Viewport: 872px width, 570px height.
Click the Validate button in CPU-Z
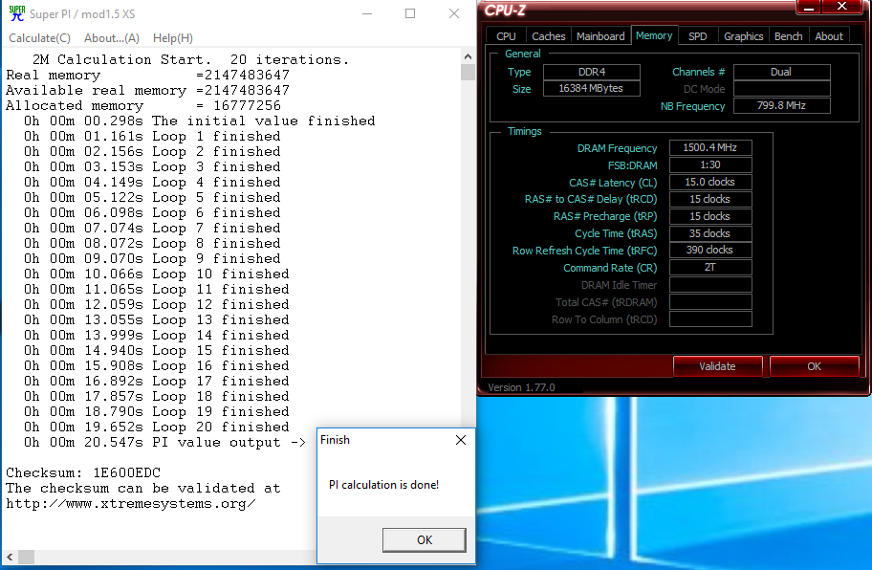717,366
